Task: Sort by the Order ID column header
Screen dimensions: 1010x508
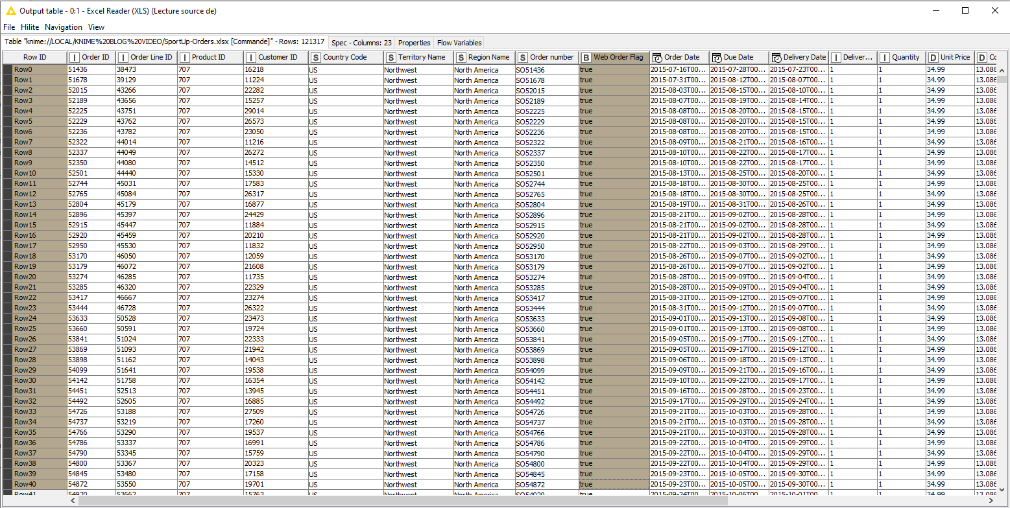Action: point(91,58)
